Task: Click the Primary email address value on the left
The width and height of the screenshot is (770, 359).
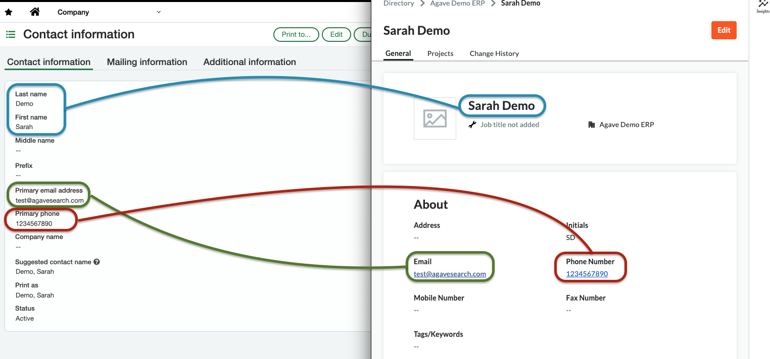Action: pos(50,200)
